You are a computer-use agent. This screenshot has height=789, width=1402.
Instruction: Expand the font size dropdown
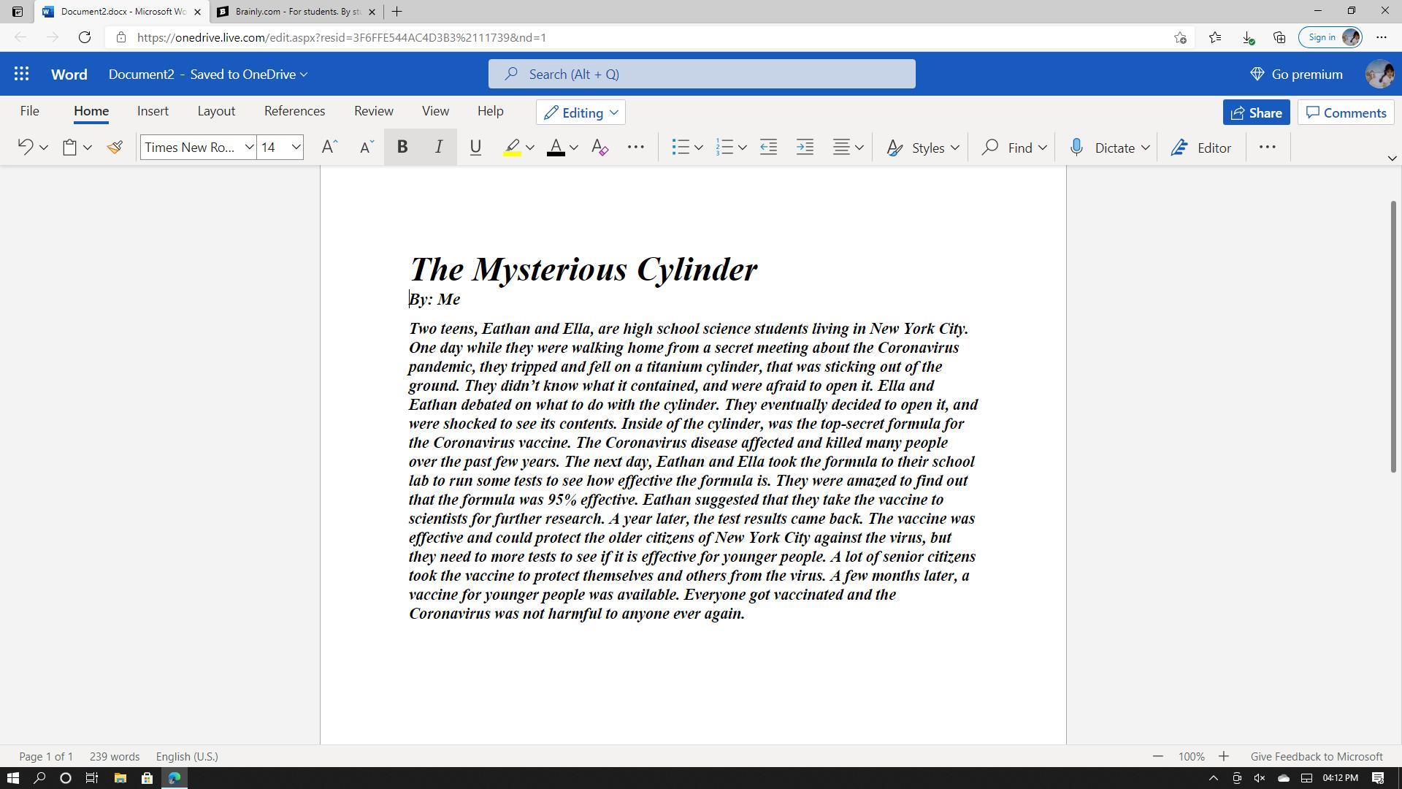296,148
